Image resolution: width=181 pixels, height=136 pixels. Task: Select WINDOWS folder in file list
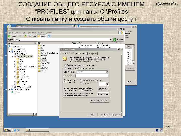pos(43,68)
